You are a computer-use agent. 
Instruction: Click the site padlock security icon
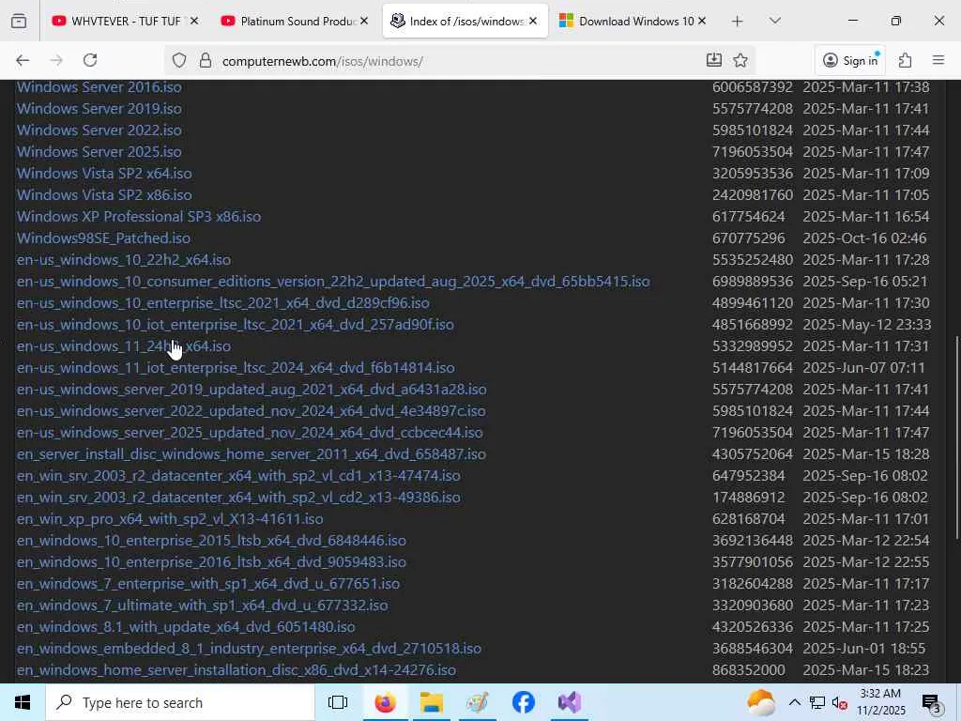pyautogui.click(x=206, y=60)
